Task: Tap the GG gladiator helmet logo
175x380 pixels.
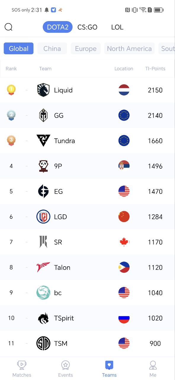Action: click(43, 115)
